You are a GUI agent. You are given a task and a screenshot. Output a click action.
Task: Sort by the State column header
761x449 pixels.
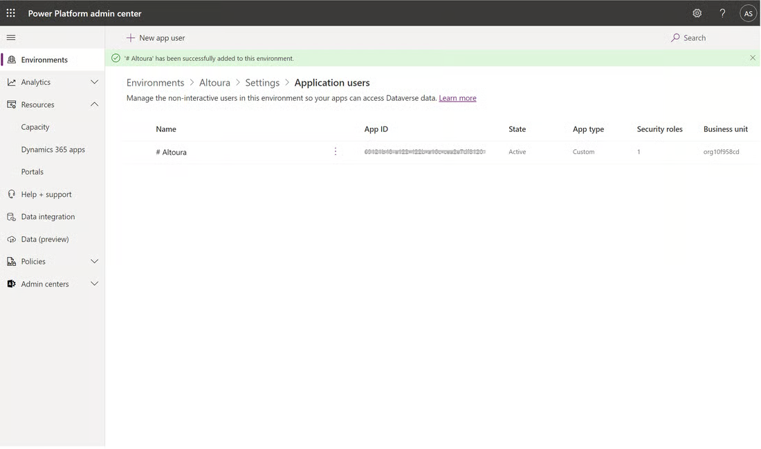pos(517,129)
